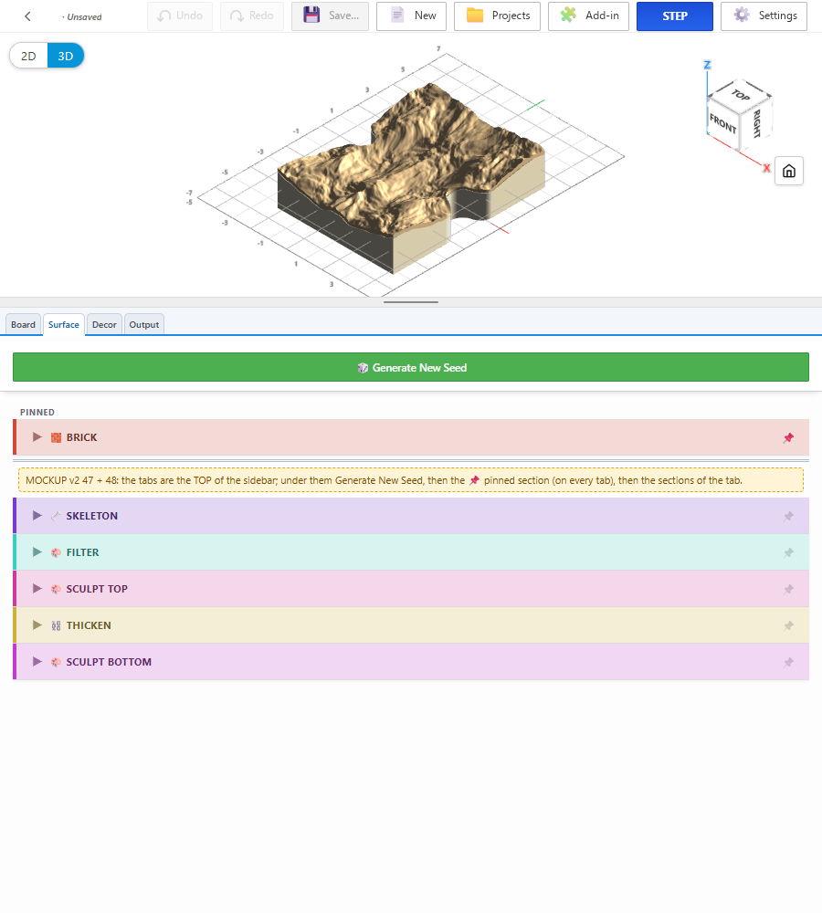The width and height of the screenshot is (822, 913).
Task: Open the Decor tab
Action: coord(104,324)
